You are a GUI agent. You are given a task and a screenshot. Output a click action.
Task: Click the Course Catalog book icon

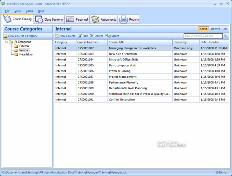[x=7, y=19]
